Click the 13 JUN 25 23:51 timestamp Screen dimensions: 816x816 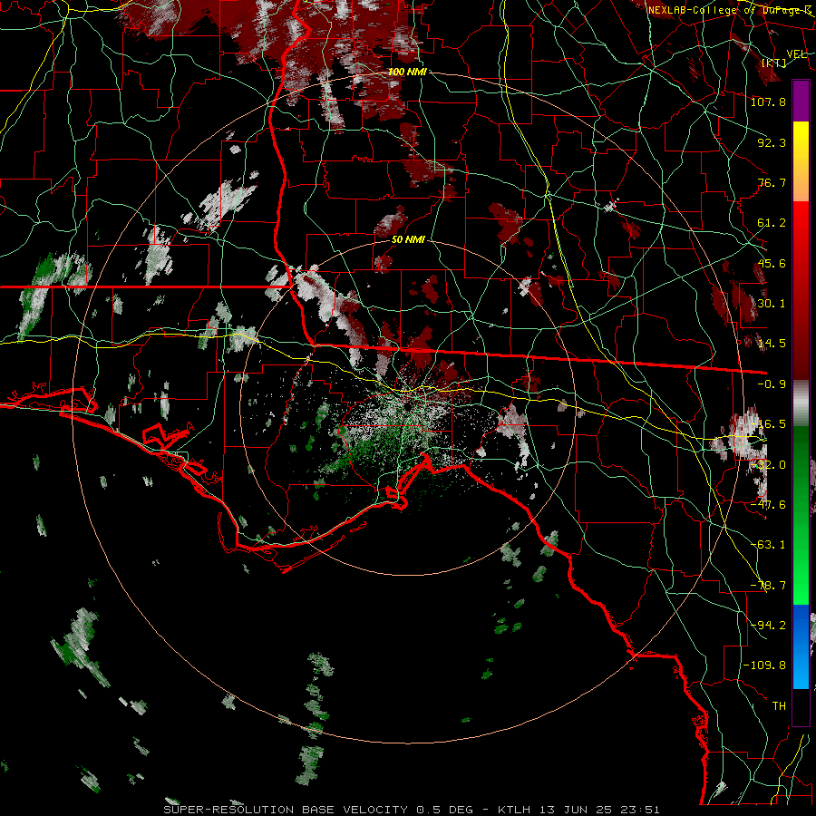pos(599,810)
